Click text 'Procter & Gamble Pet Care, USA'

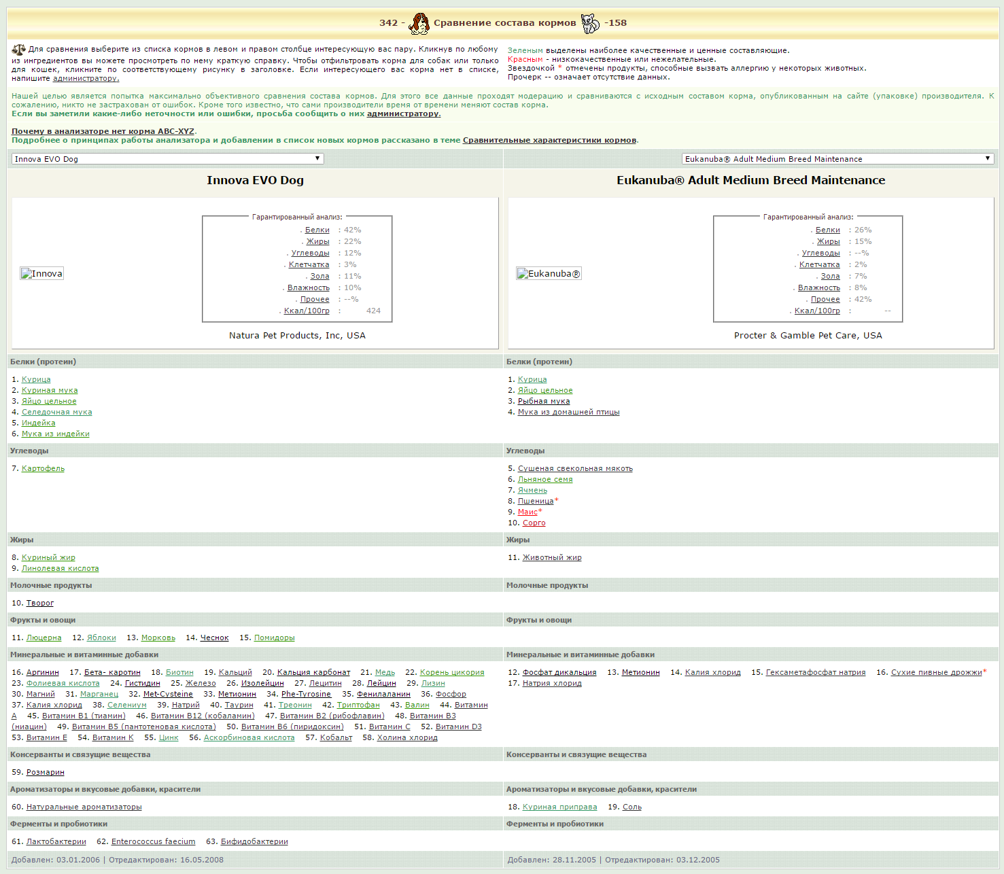click(808, 336)
